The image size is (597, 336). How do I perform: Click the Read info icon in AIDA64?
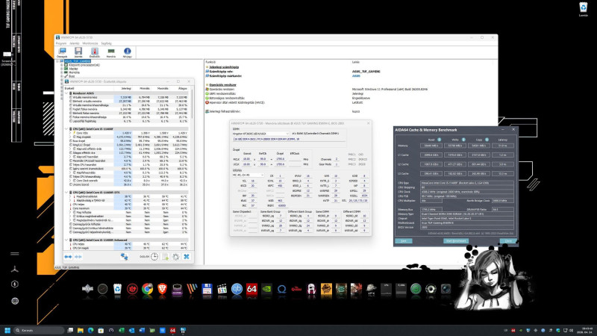pos(439,140)
